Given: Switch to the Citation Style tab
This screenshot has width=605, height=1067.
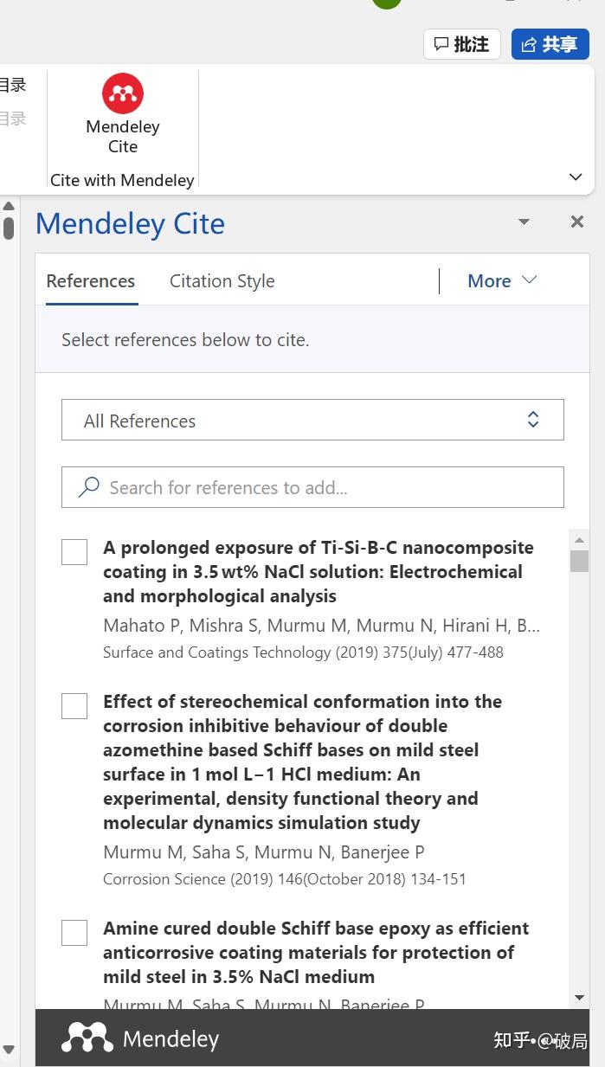Looking at the screenshot, I should coord(222,280).
